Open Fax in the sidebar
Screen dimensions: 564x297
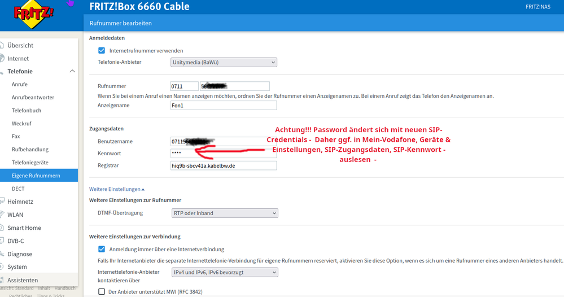point(16,136)
